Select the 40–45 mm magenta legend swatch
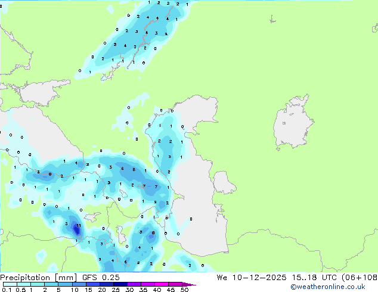The height and width of the screenshot is (292, 378). (162, 284)
